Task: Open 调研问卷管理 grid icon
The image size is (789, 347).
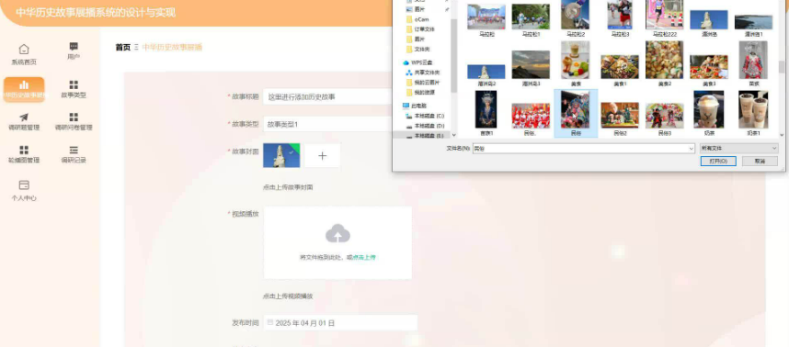Action: coord(74,117)
